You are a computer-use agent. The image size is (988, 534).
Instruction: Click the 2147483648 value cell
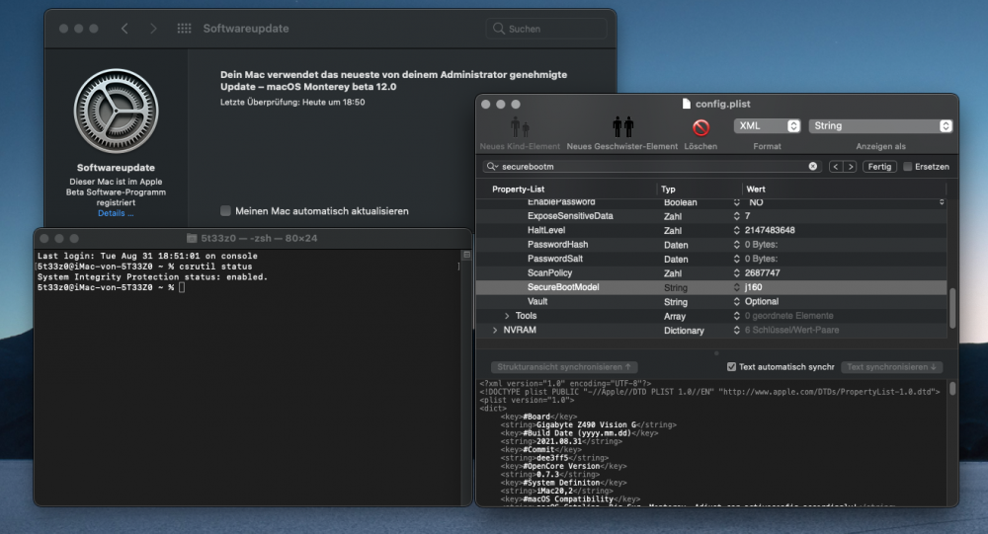click(x=770, y=230)
